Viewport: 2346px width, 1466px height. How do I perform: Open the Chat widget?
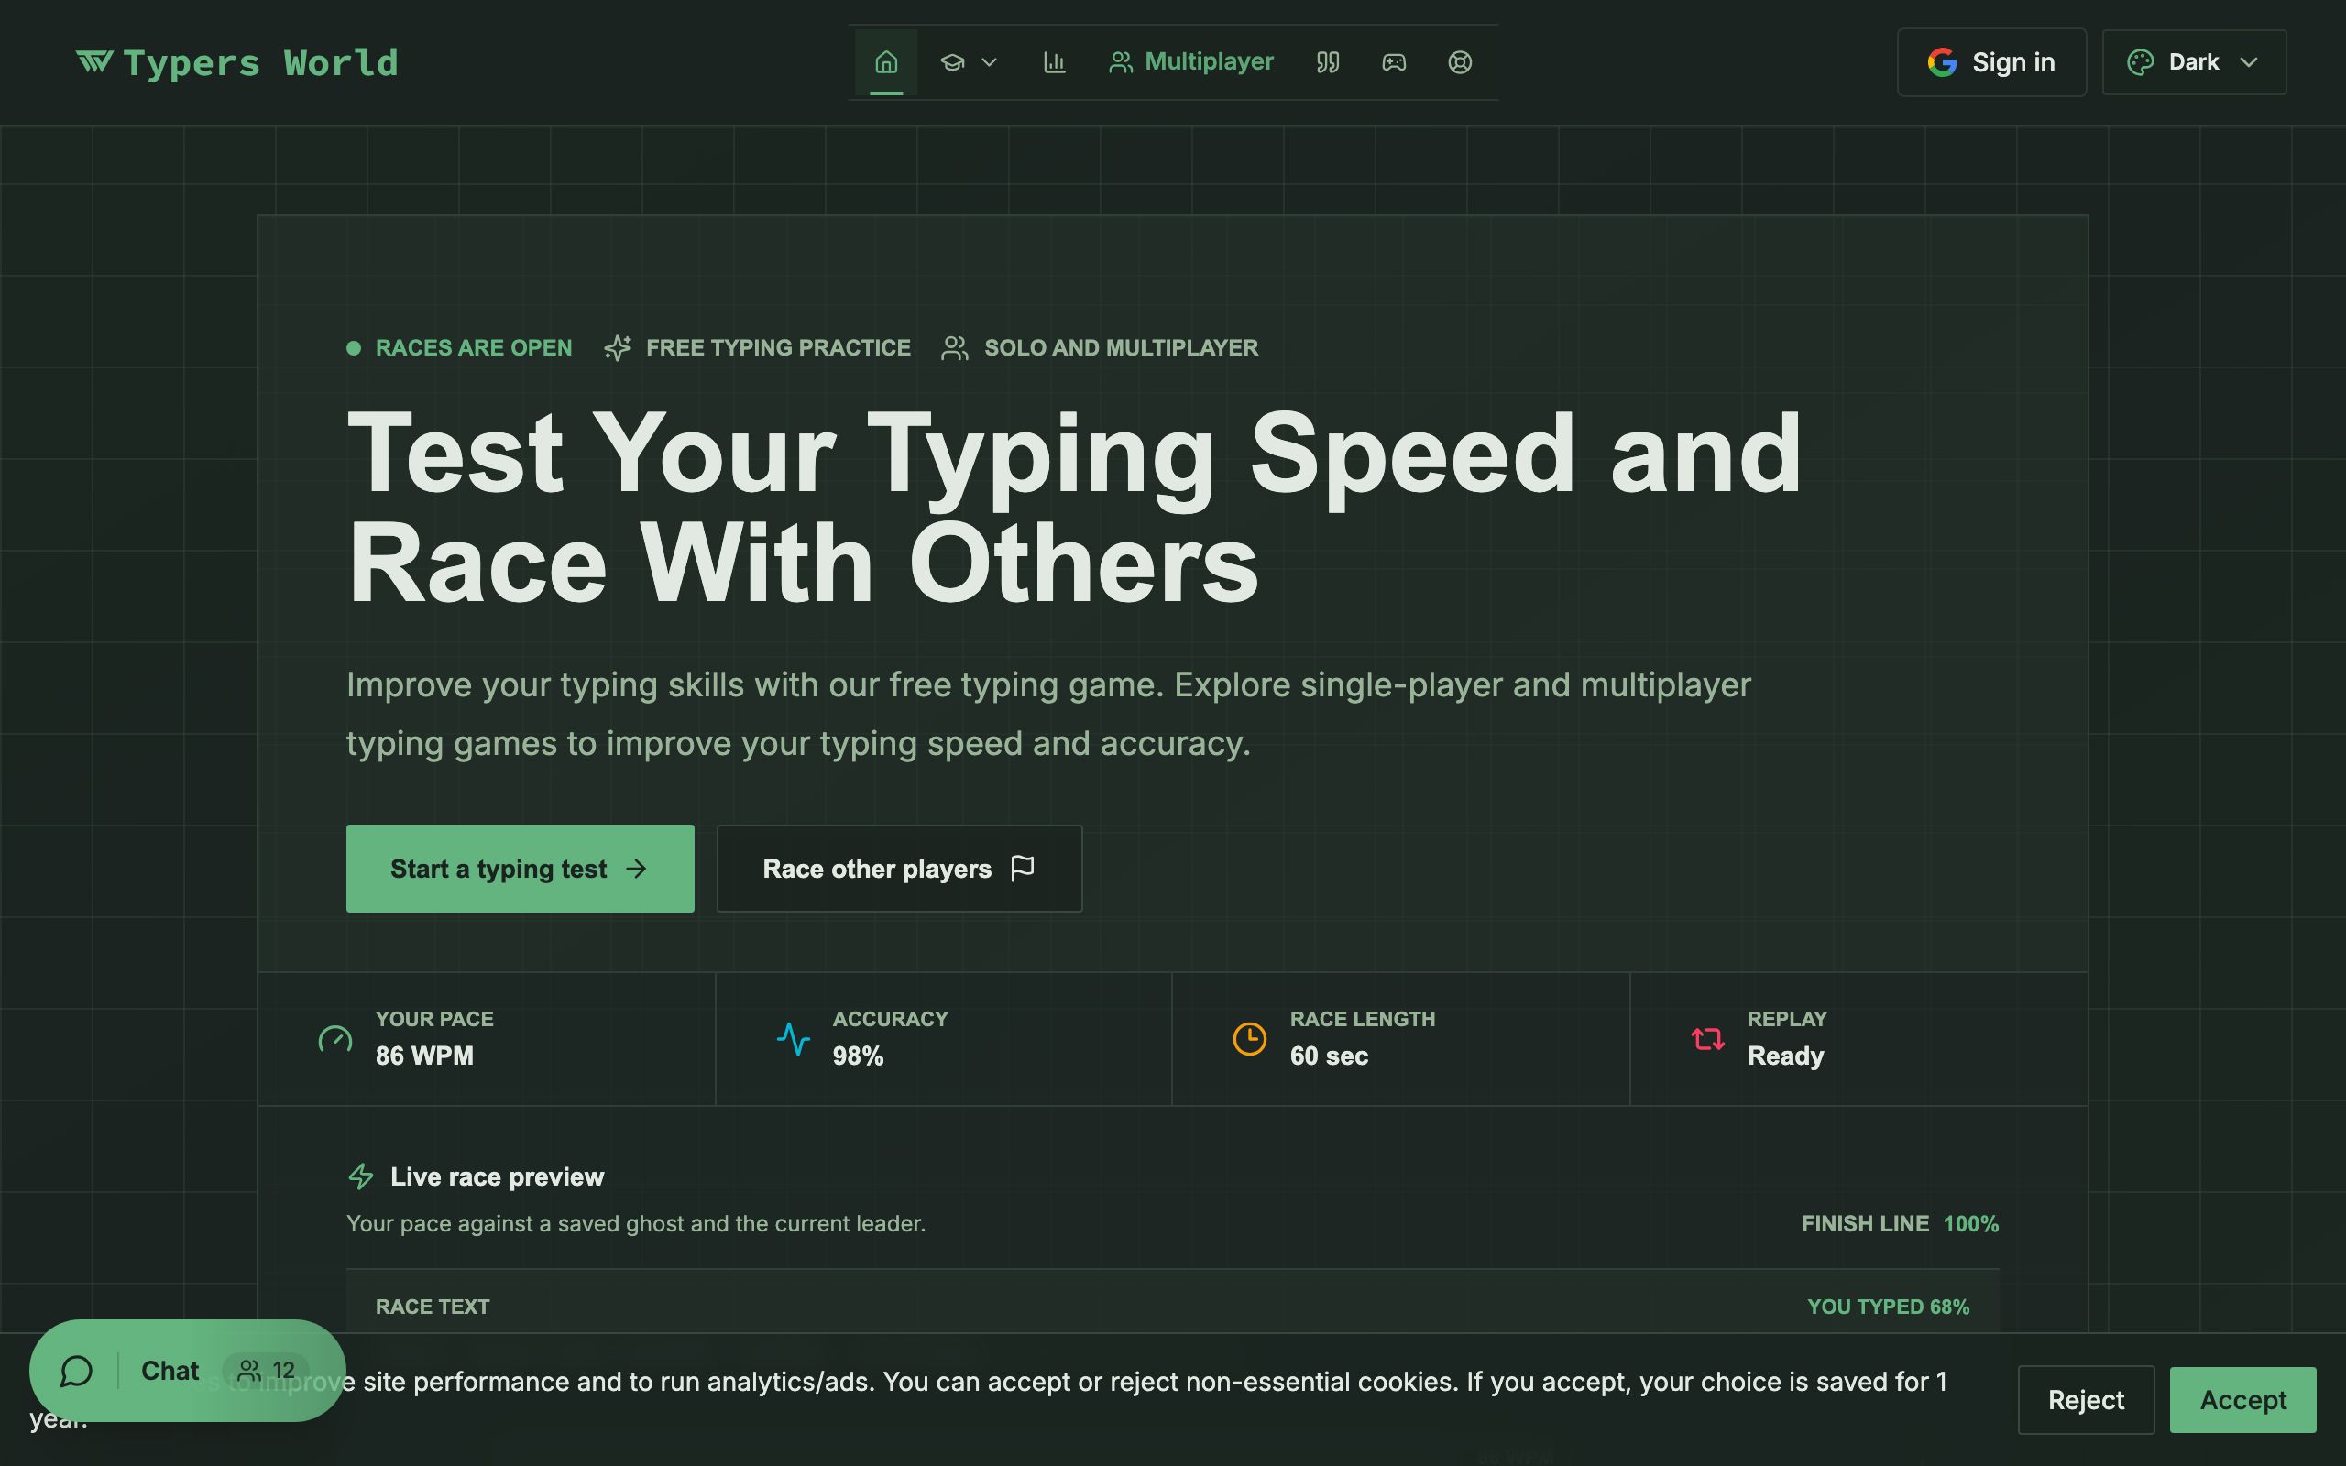pos(187,1370)
